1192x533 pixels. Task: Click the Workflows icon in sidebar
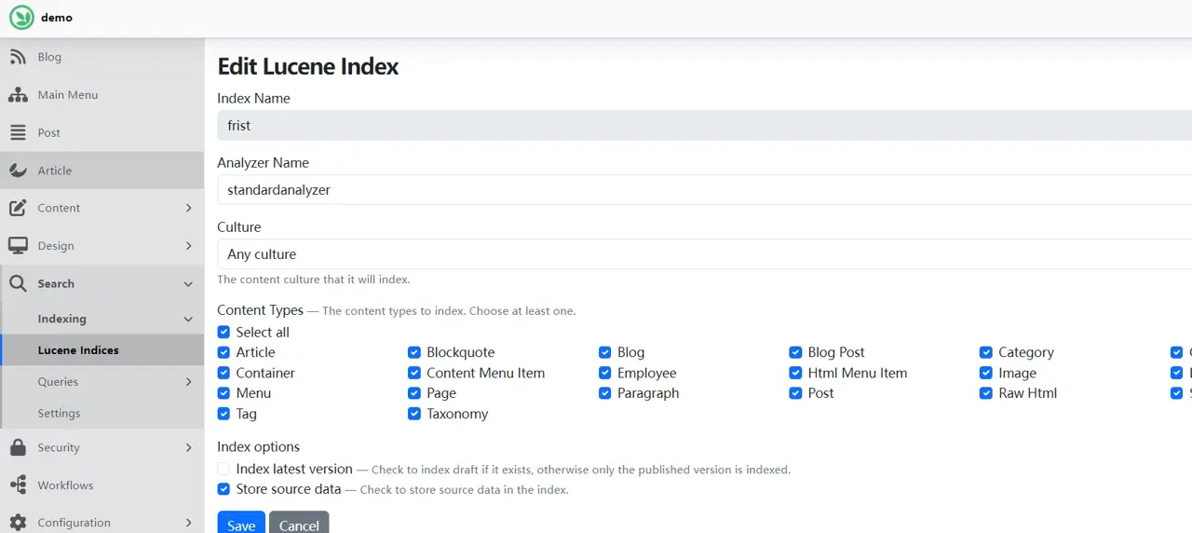tap(18, 485)
